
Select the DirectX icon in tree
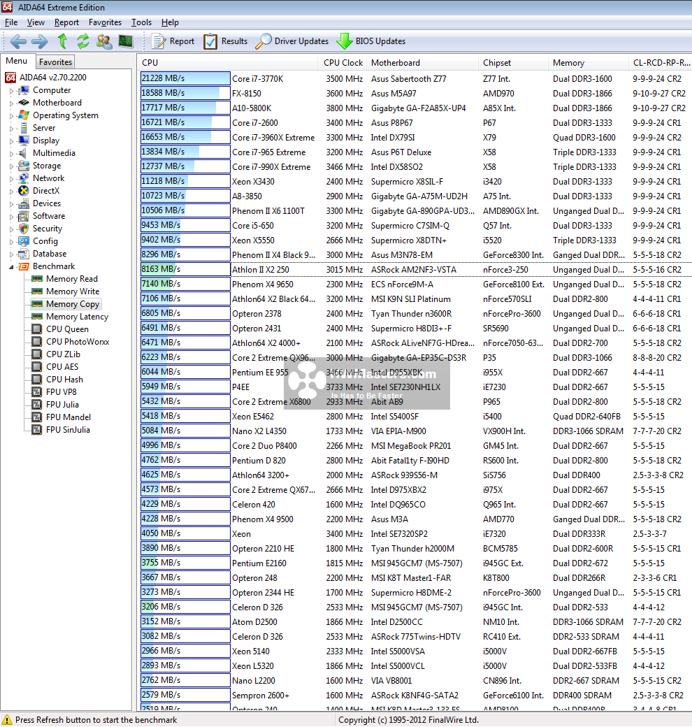[23, 191]
